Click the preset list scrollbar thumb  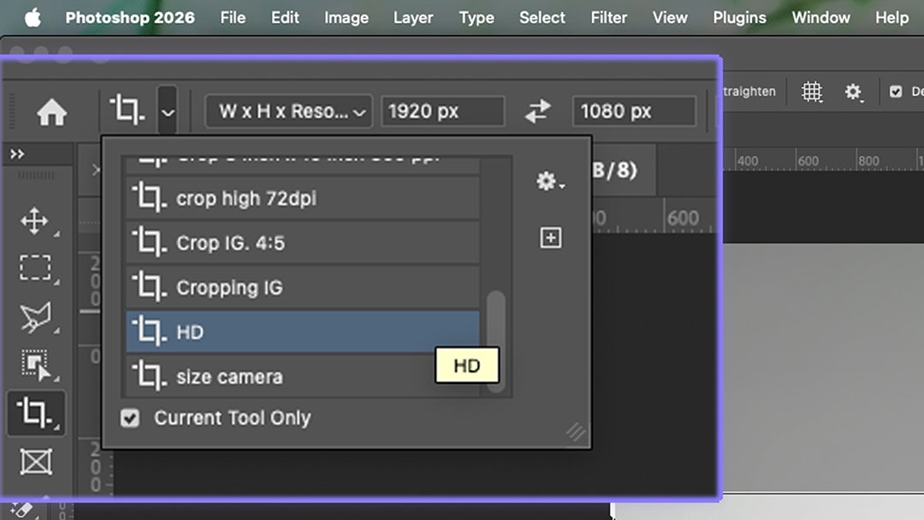tap(496, 341)
